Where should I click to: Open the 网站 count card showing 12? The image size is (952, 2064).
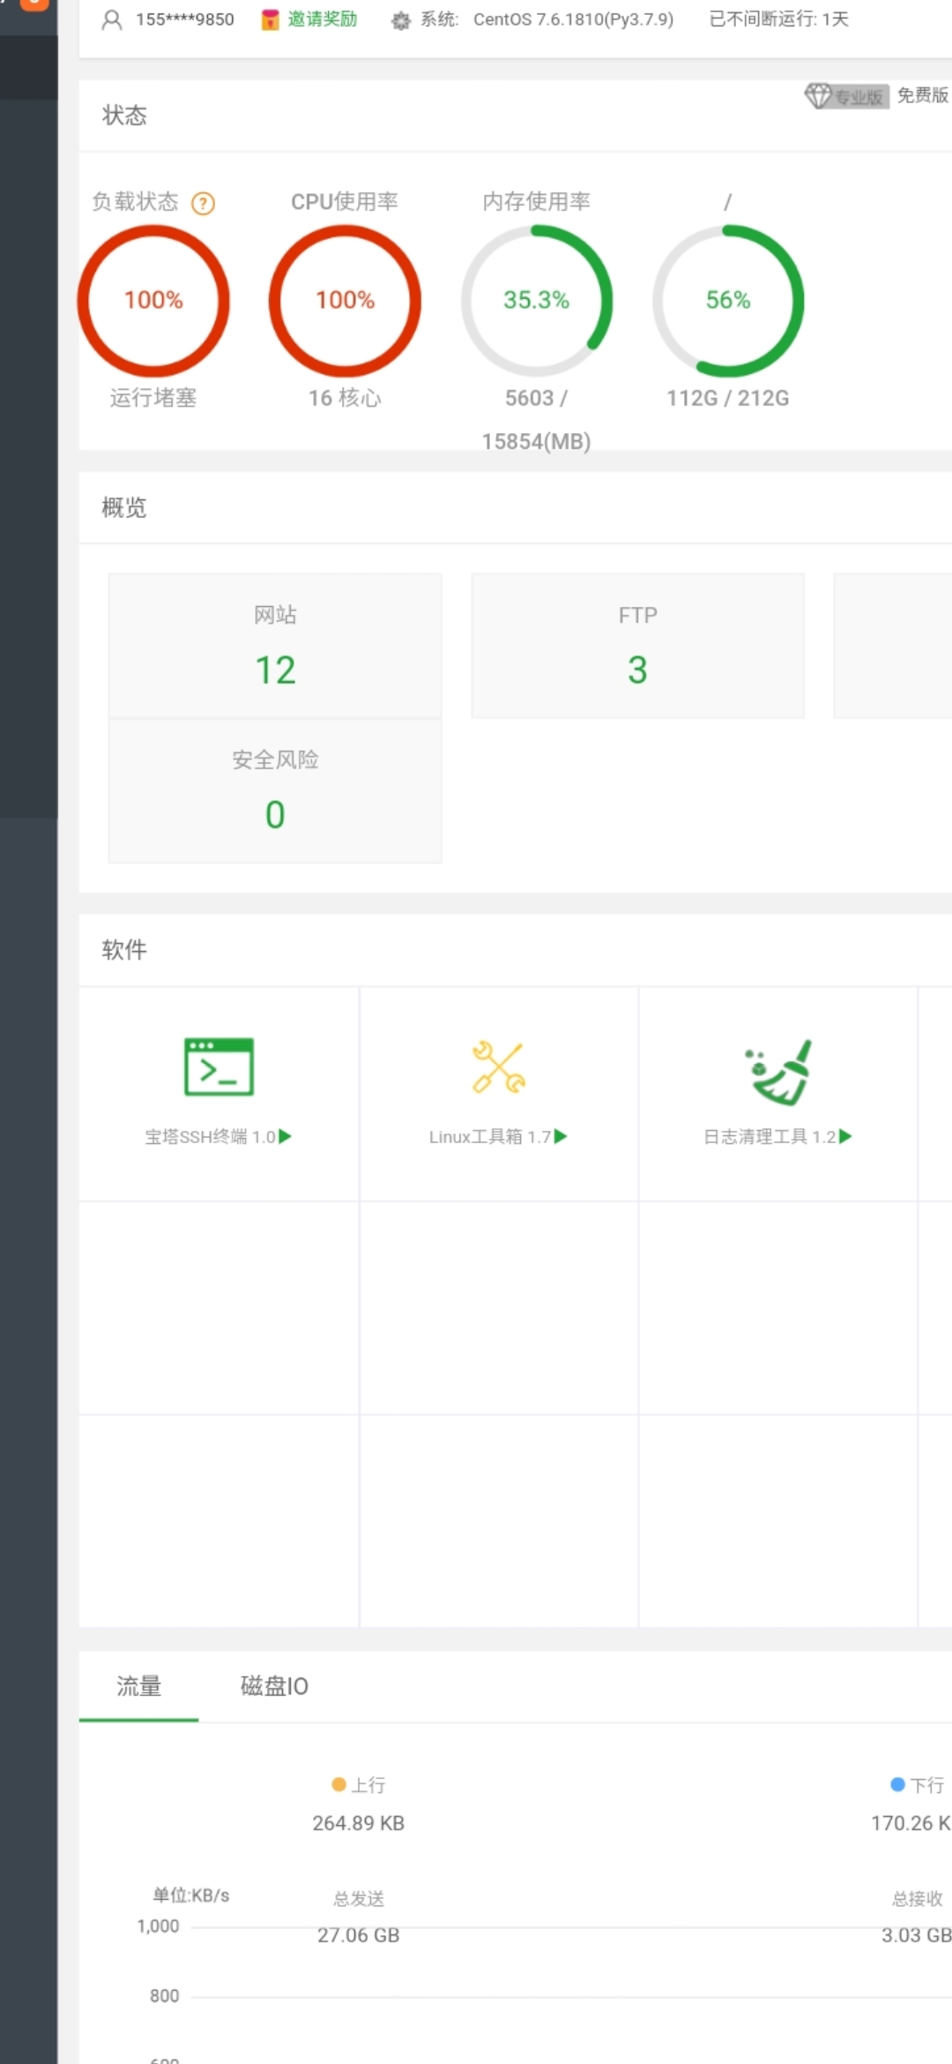275,646
